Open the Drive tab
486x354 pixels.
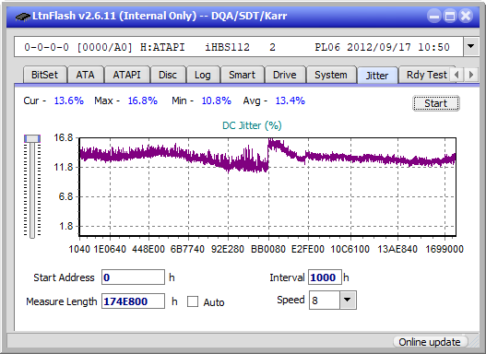[x=285, y=75]
